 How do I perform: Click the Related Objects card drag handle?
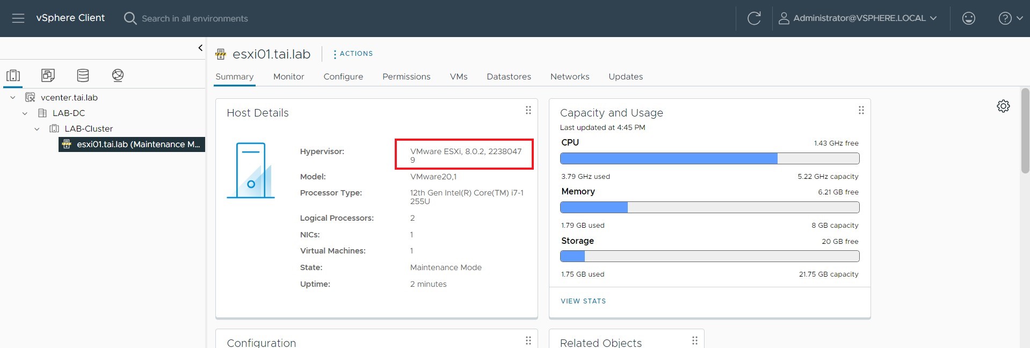[695, 340]
